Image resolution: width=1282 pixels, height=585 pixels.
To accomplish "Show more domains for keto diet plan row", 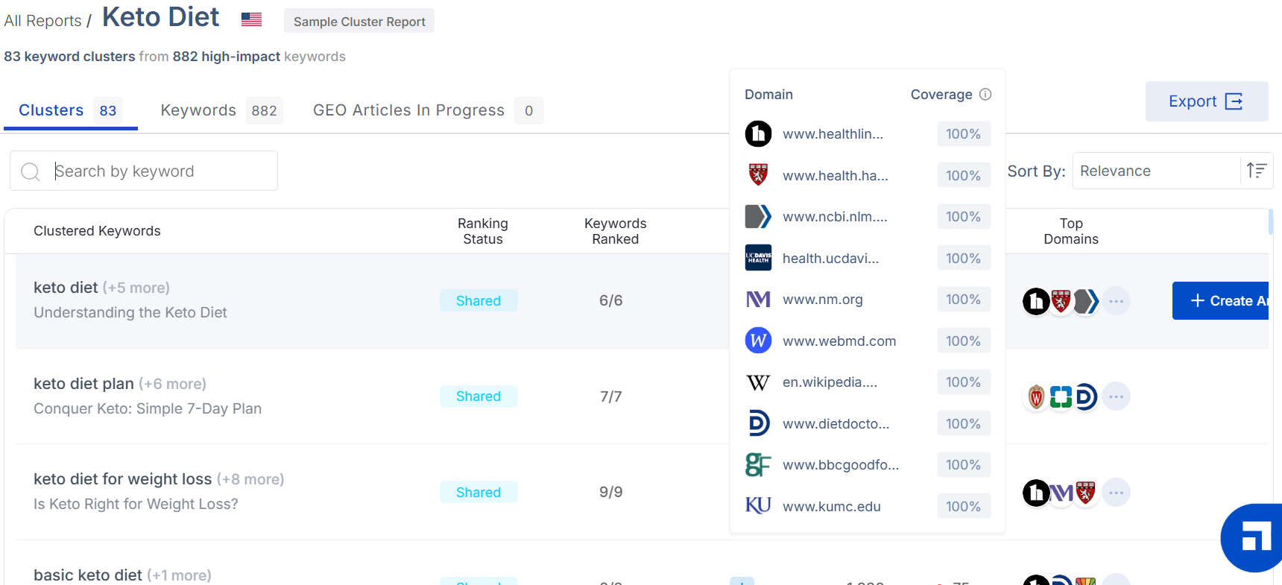I will pos(1116,396).
